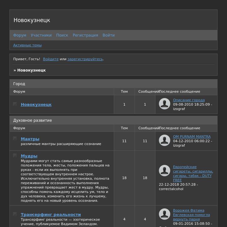Click the зарегистрируйтесь link in the greeting

(85, 59)
